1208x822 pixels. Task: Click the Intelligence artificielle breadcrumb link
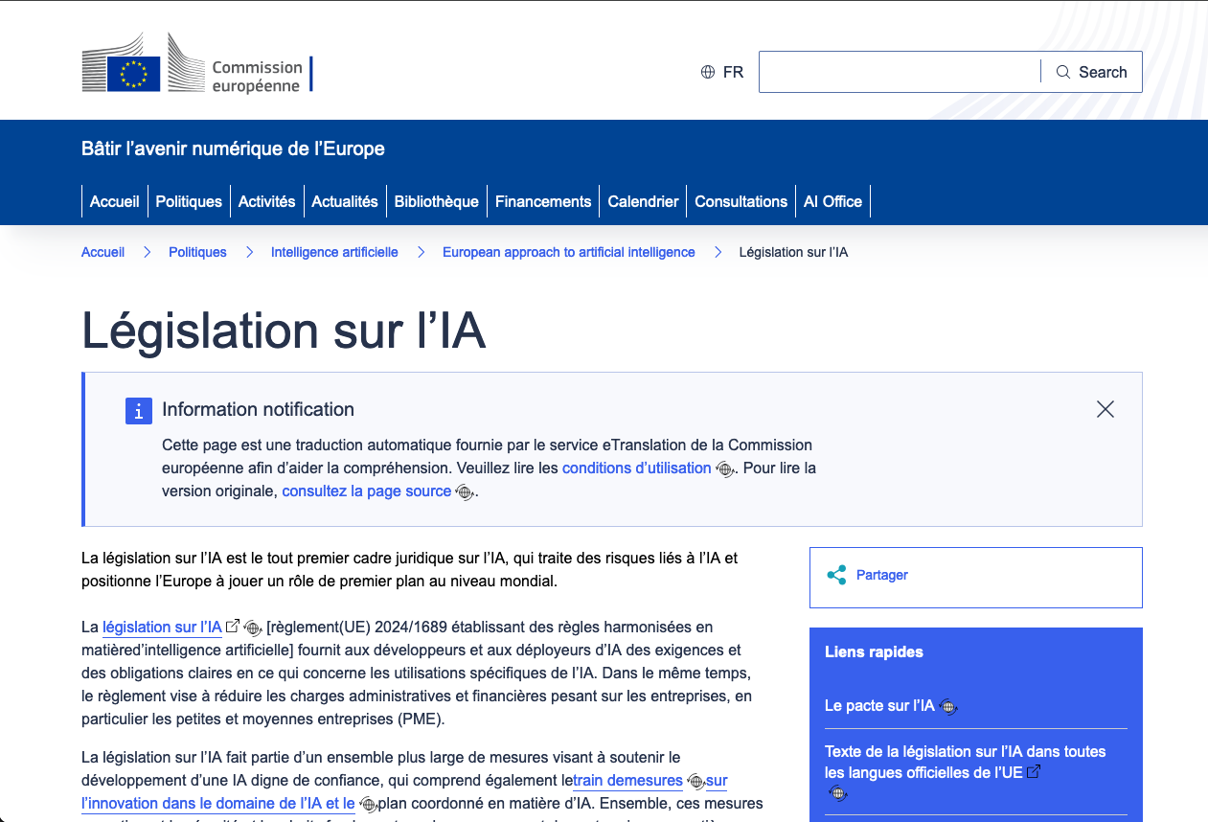pos(334,252)
